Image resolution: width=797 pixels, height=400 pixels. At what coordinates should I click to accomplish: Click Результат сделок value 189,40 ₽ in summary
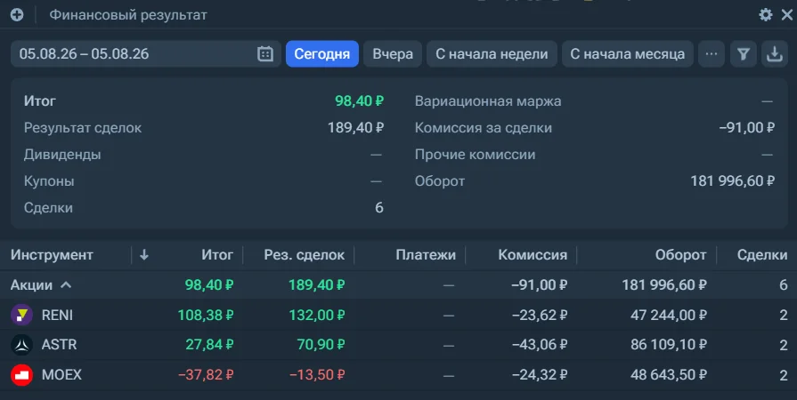tap(355, 128)
